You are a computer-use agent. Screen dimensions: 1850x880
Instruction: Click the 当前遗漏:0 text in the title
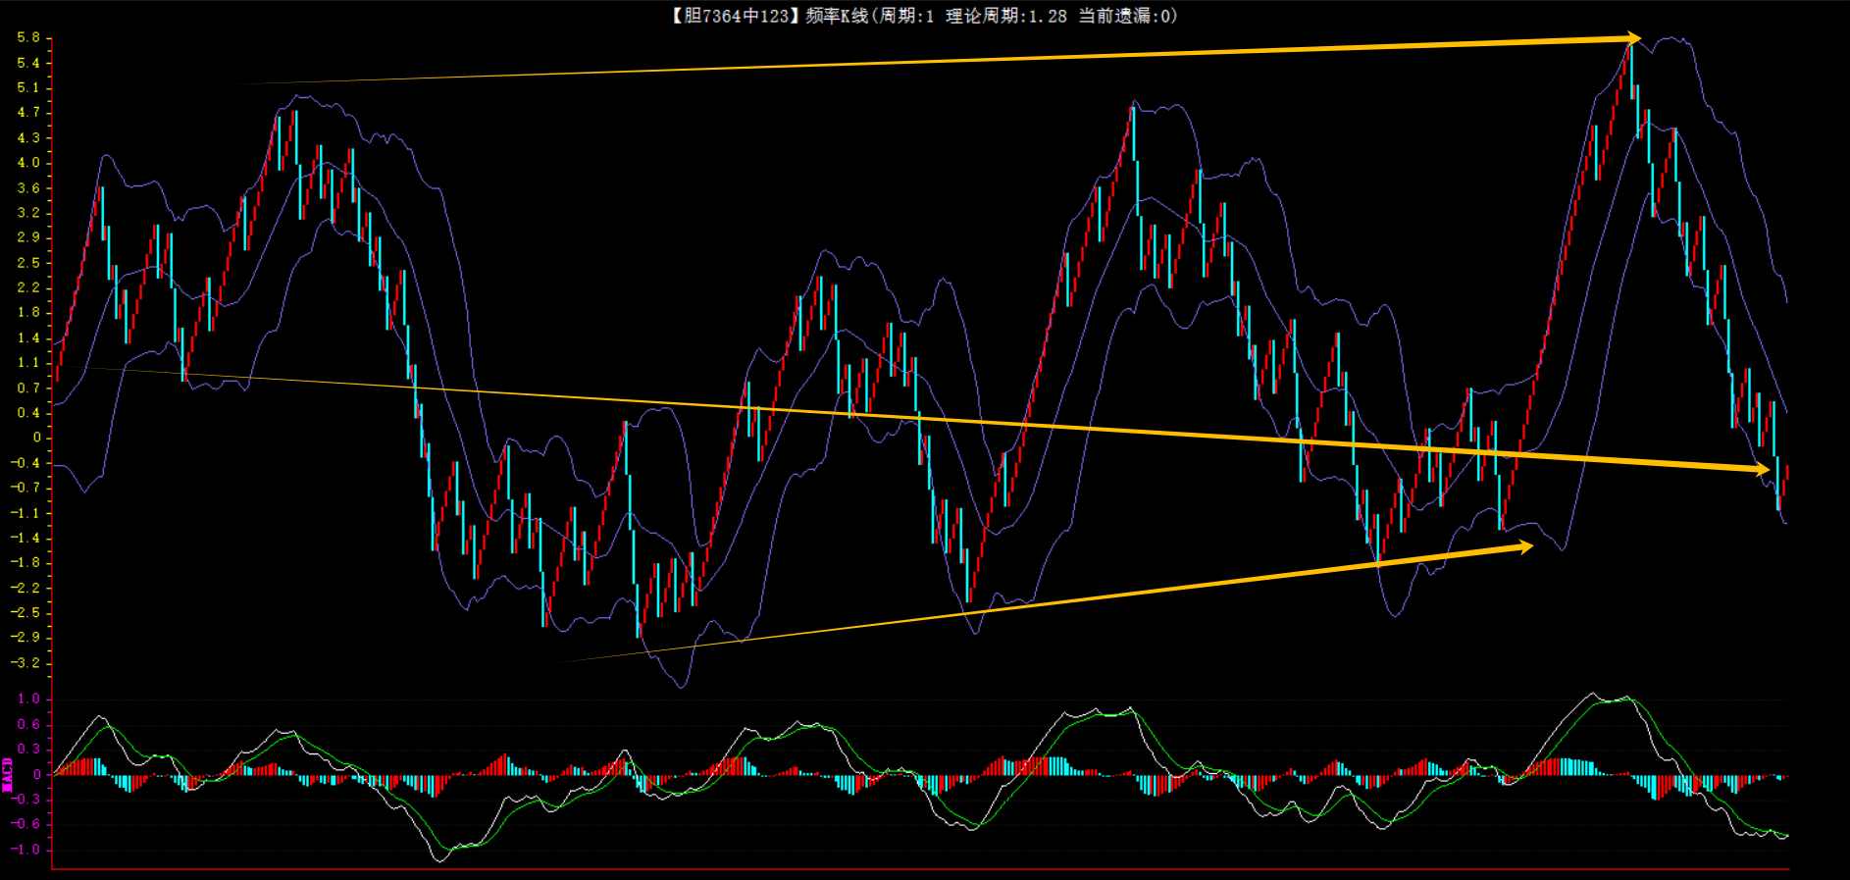1124,16
